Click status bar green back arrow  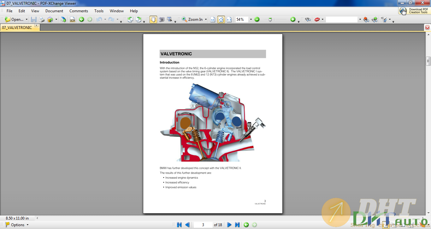246,225
